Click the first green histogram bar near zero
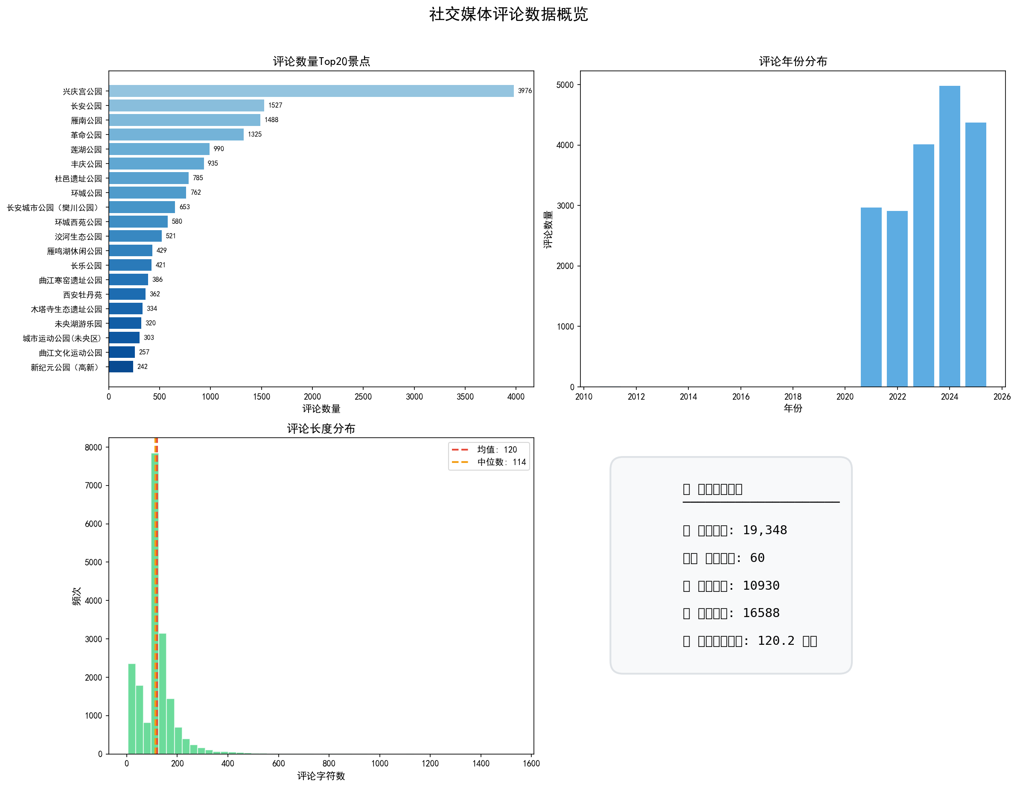The image size is (1017, 787). [132, 708]
